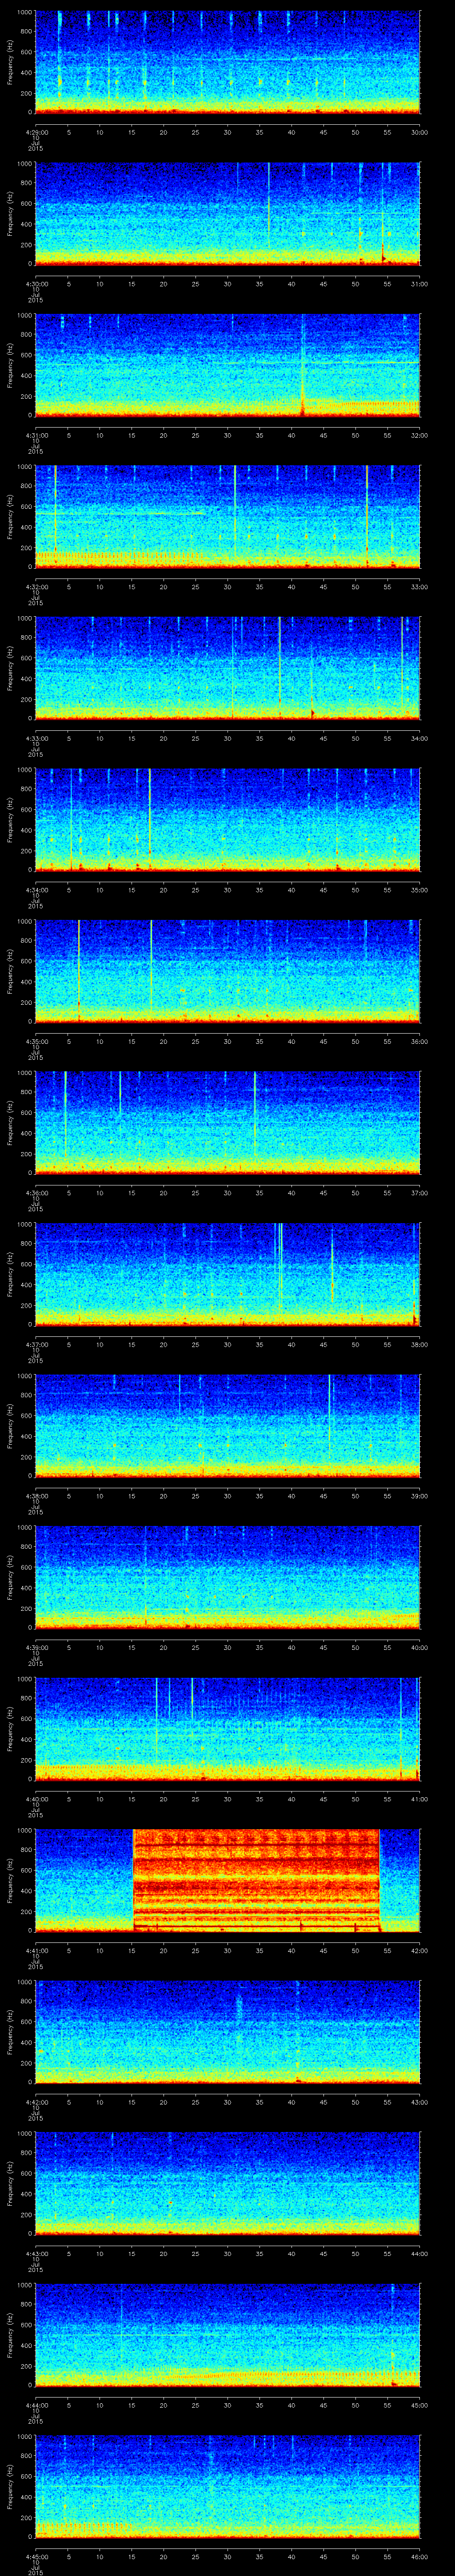The image size is (455, 2576).
Task: Select the '44:00' end time label
Action: 419,2254
